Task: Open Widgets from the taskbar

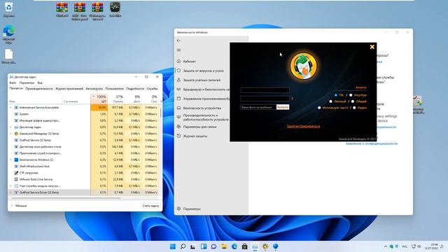Action: coord(204,246)
